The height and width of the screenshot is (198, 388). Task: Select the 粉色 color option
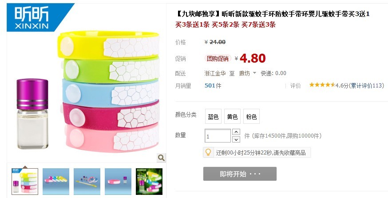pos(251,116)
